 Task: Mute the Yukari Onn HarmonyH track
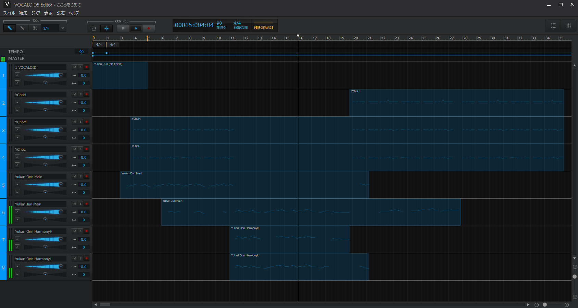75,231
